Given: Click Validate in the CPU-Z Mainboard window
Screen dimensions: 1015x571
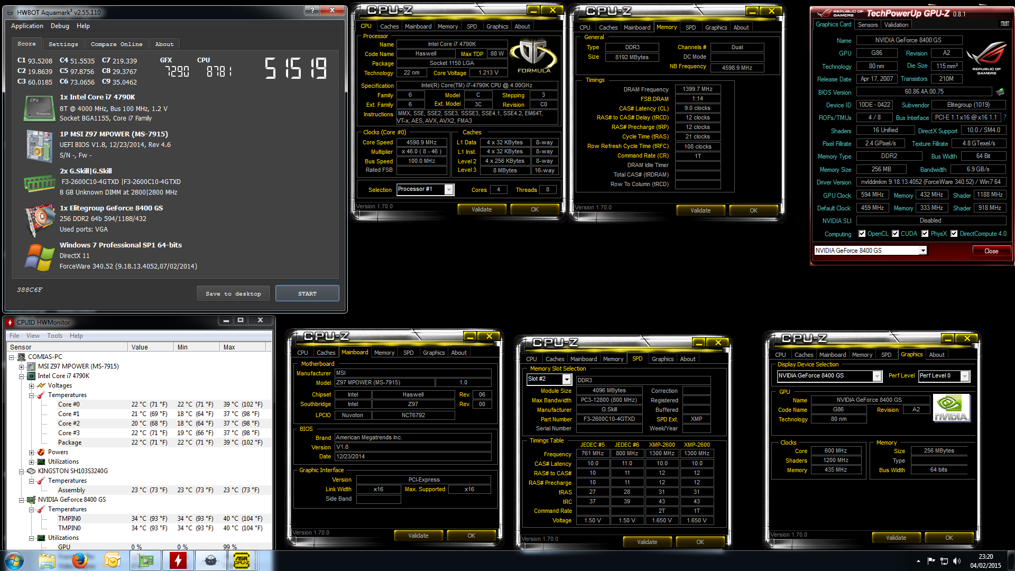Looking at the screenshot, I should [x=418, y=536].
